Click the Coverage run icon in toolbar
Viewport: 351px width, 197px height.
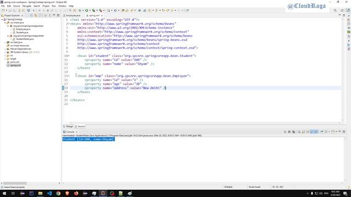pos(94,10)
